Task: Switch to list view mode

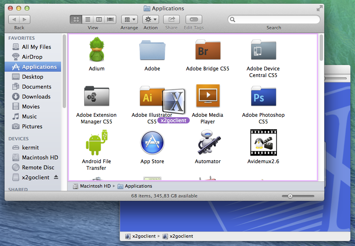Action: pyautogui.click(x=88, y=19)
